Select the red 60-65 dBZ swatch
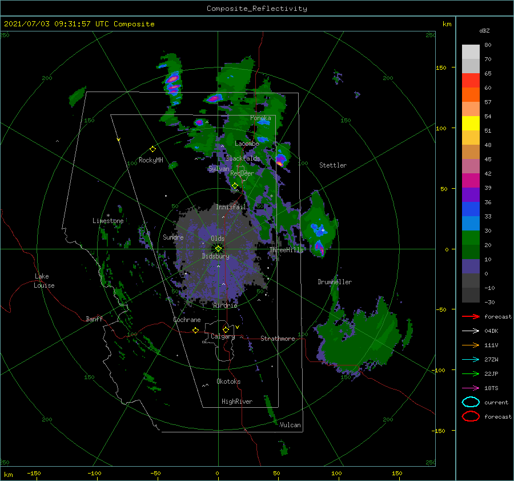Screen dimensions: 514x481 (471, 81)
